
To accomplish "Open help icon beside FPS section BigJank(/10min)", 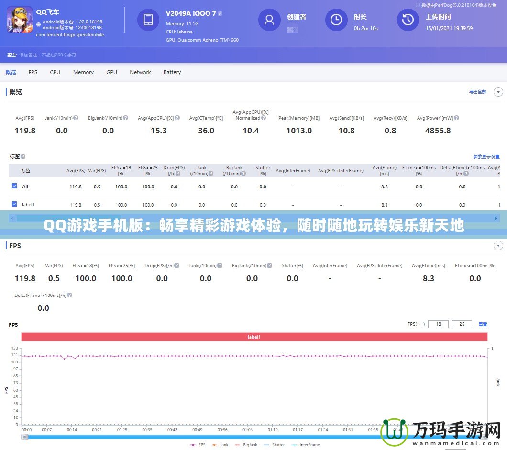I will point(270,265).
